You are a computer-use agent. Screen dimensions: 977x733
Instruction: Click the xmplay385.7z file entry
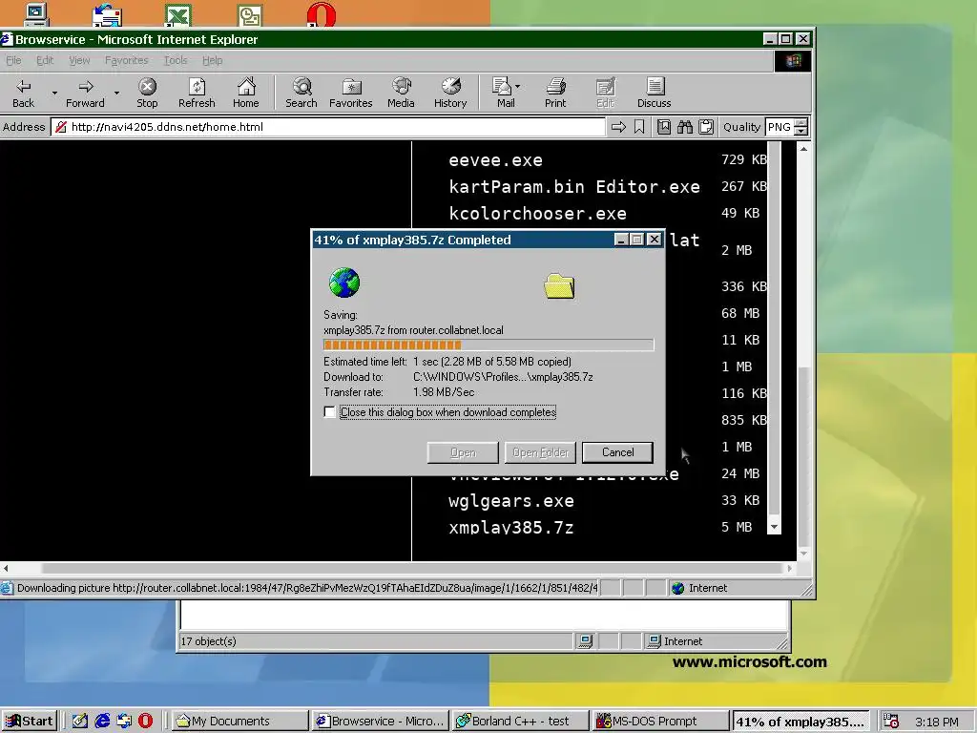pos(511,527)
